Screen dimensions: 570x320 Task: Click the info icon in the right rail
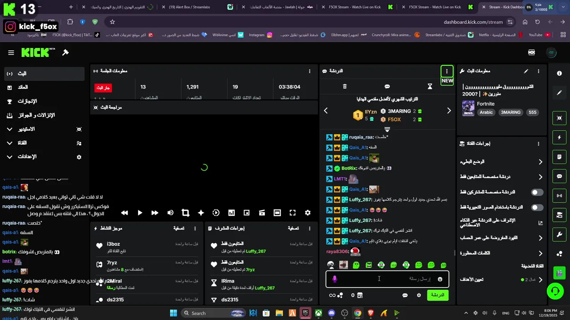tap(559, 73)
